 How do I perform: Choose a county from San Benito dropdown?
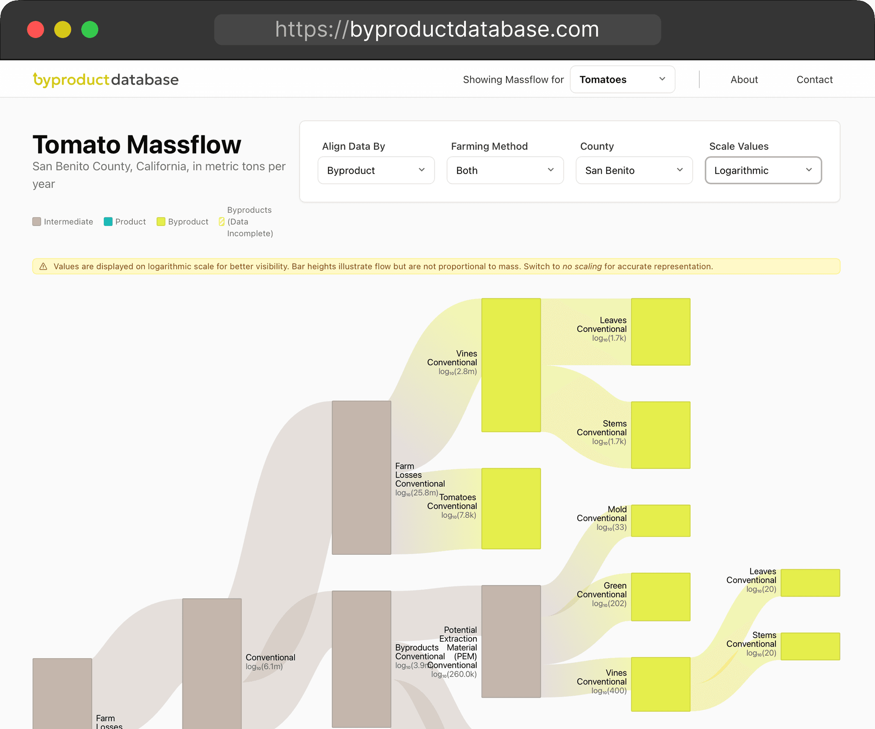pos(634,170)
